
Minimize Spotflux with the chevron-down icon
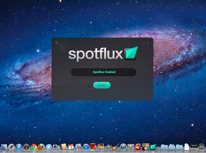point(143,43)
